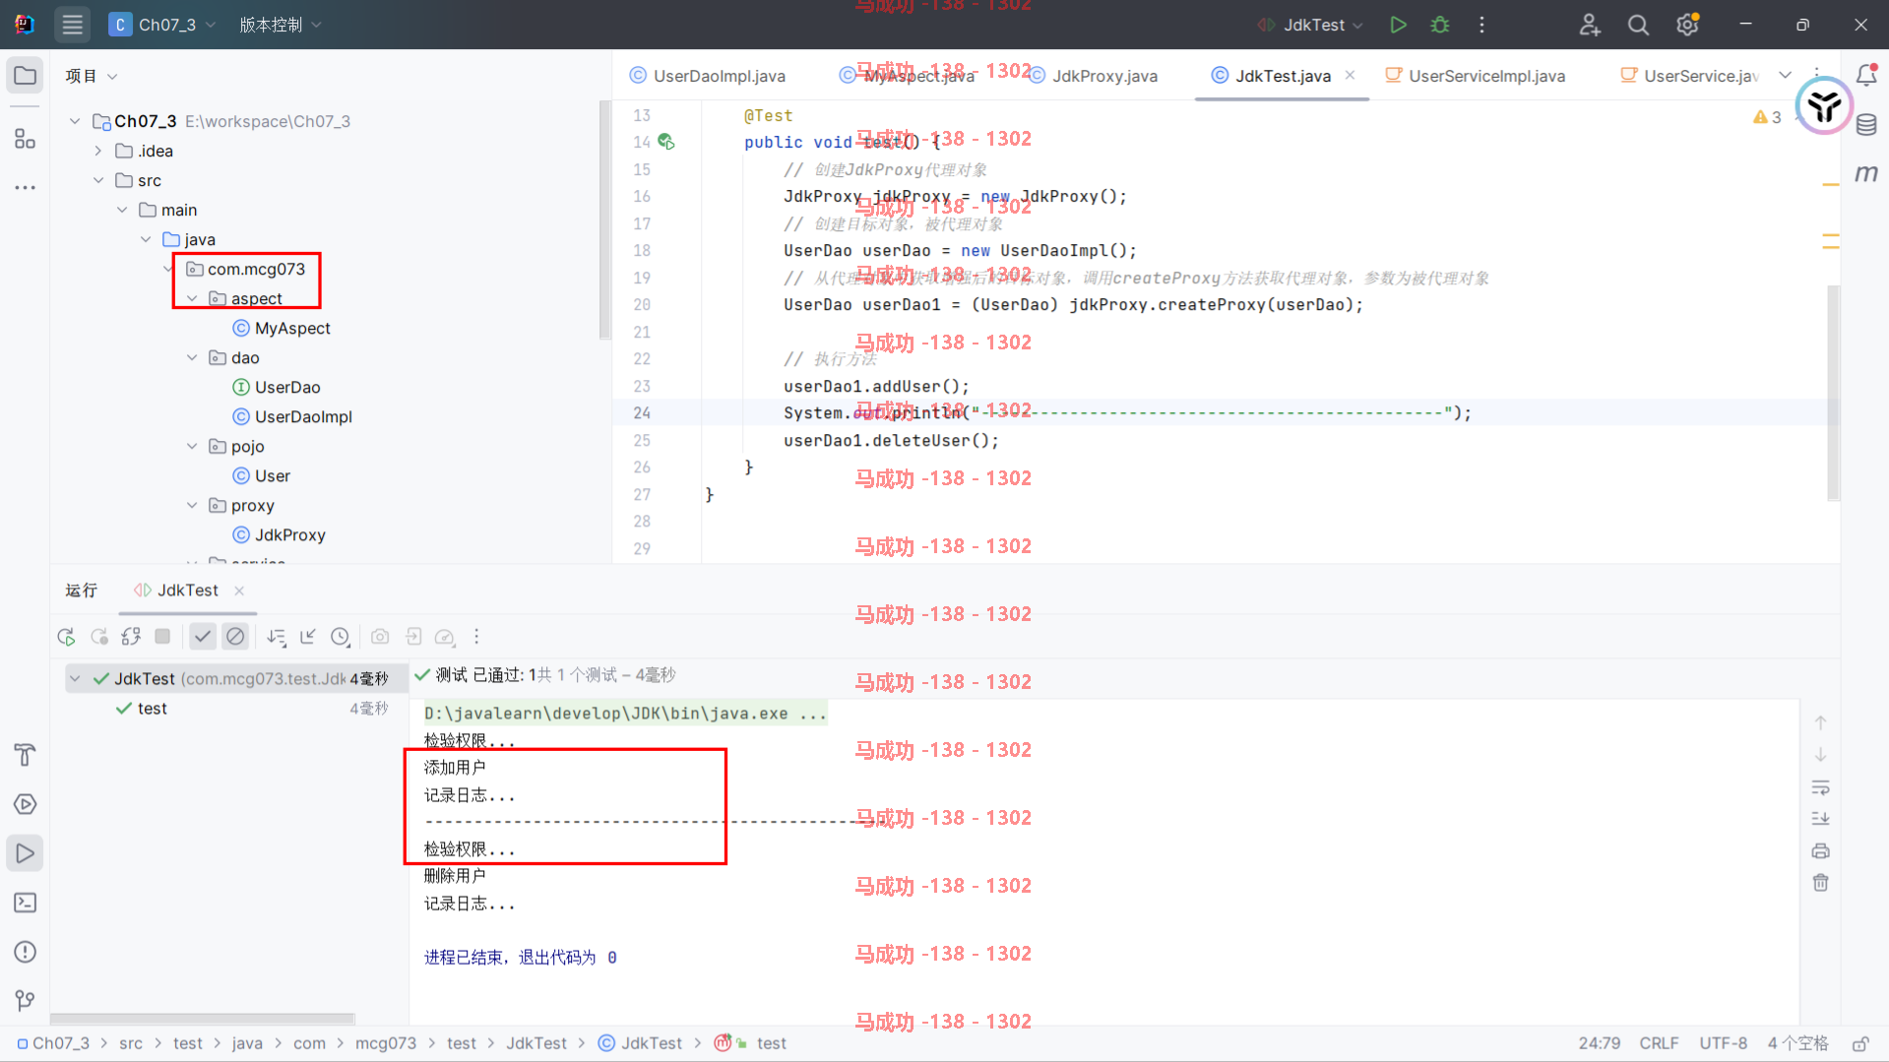Open the Run tool window icon
Viewport: 1889px width, 1062px height.
(25, 853)
